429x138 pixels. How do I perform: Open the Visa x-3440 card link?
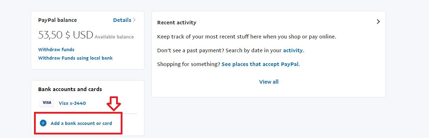[72, 103]
